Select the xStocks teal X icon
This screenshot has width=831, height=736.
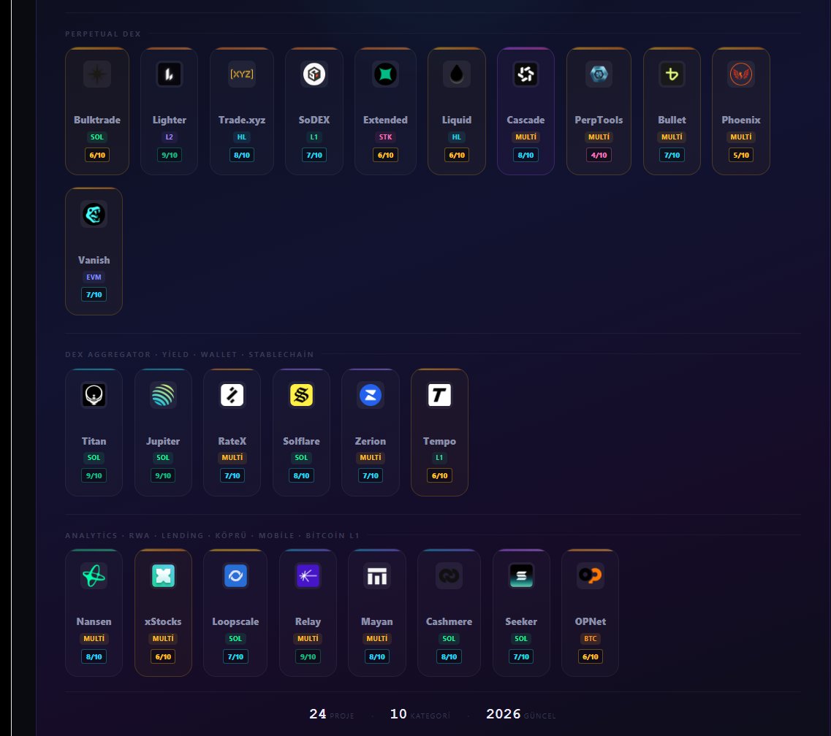tap(163, 575)
